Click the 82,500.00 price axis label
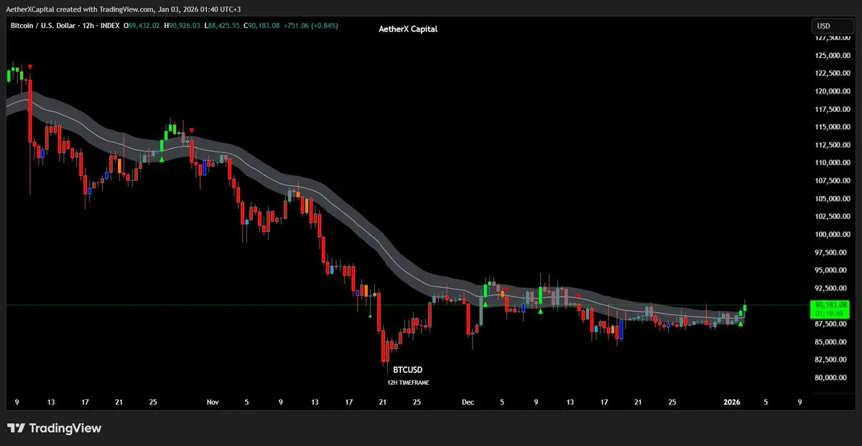Viewport: 862px width, 446px height. click(x=832, y=360)
